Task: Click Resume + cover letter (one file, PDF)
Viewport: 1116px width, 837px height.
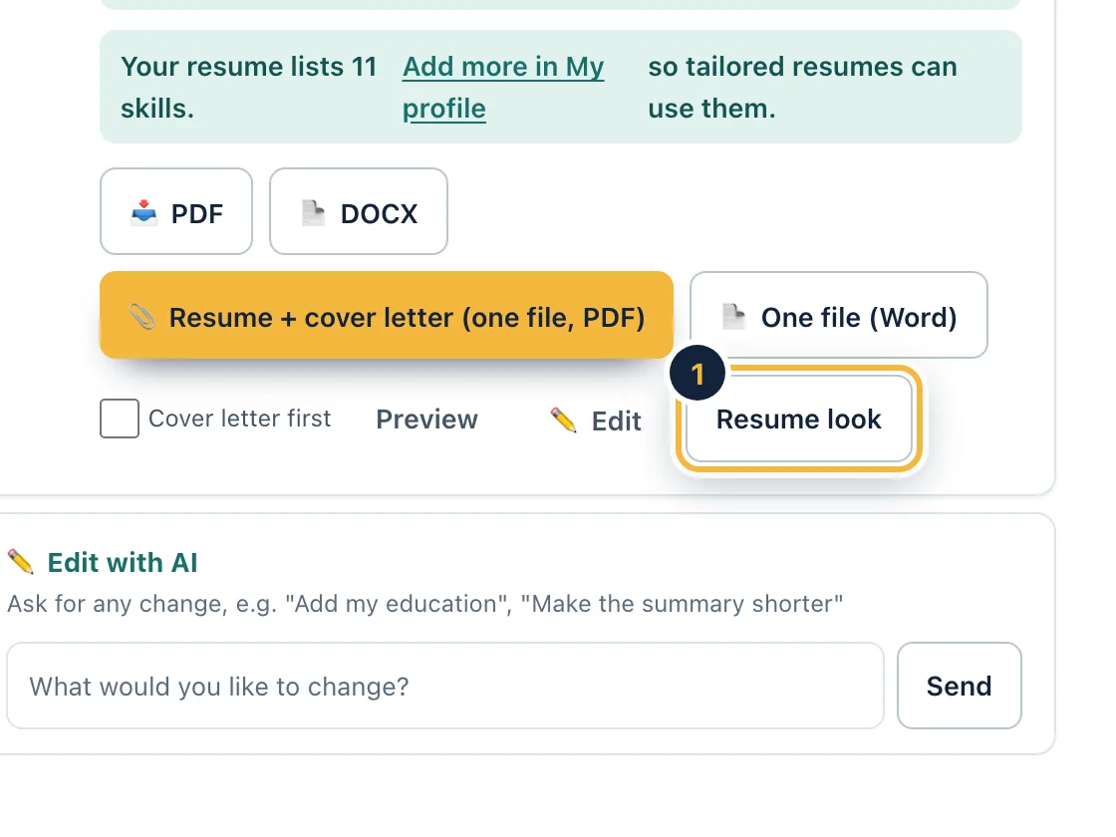Action: point(387,315)
